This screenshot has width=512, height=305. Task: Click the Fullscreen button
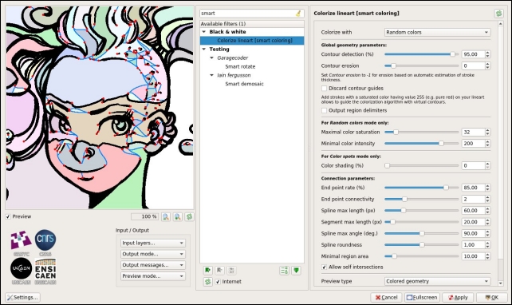(422, 298)
